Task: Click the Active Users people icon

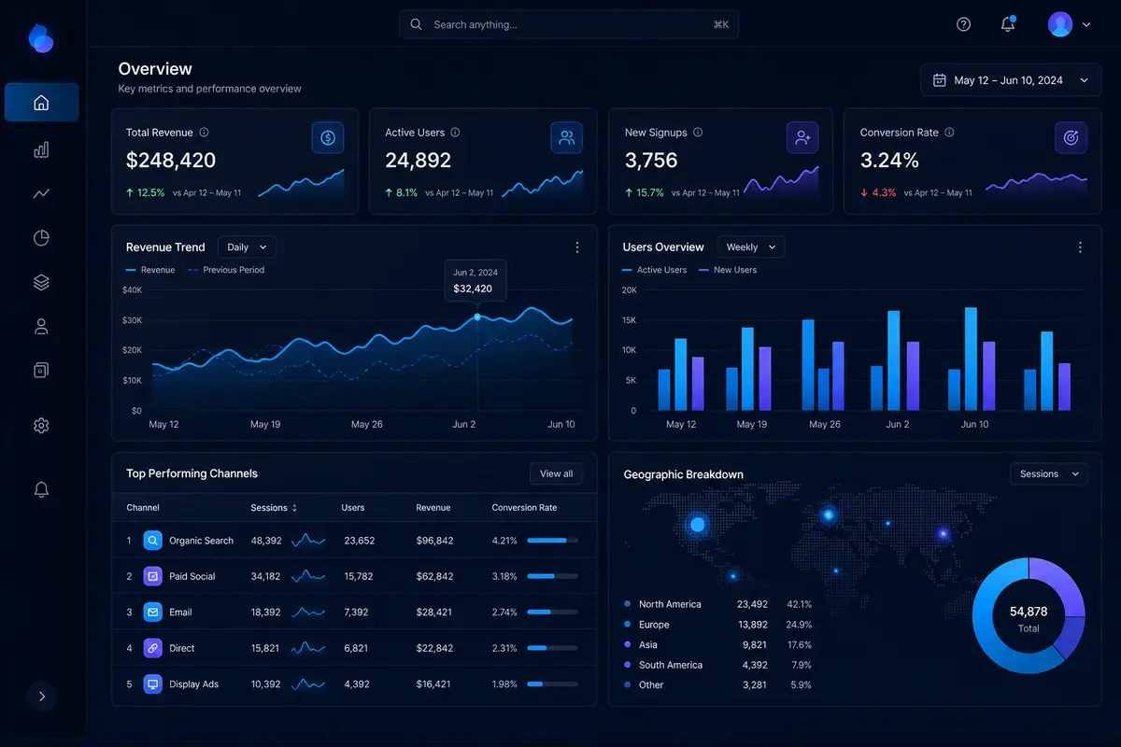Action: [x=567, y=138]
